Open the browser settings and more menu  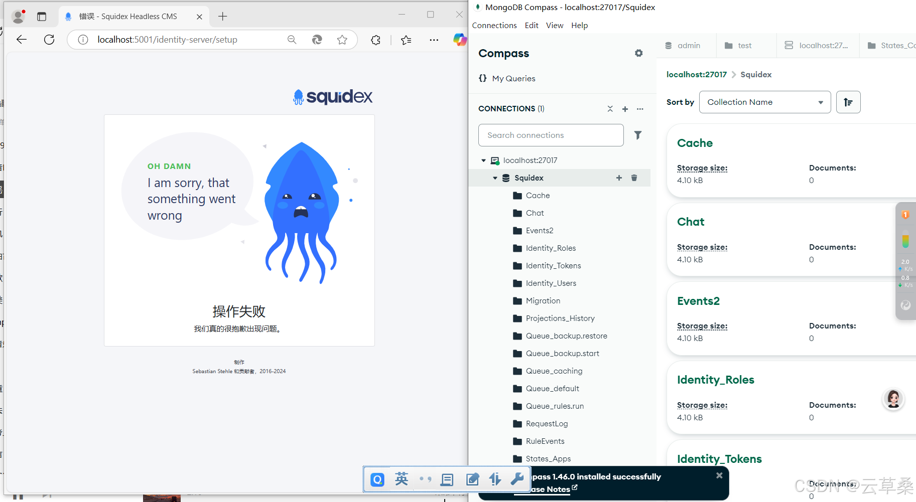pyautogui.click(x=434, y=40)
